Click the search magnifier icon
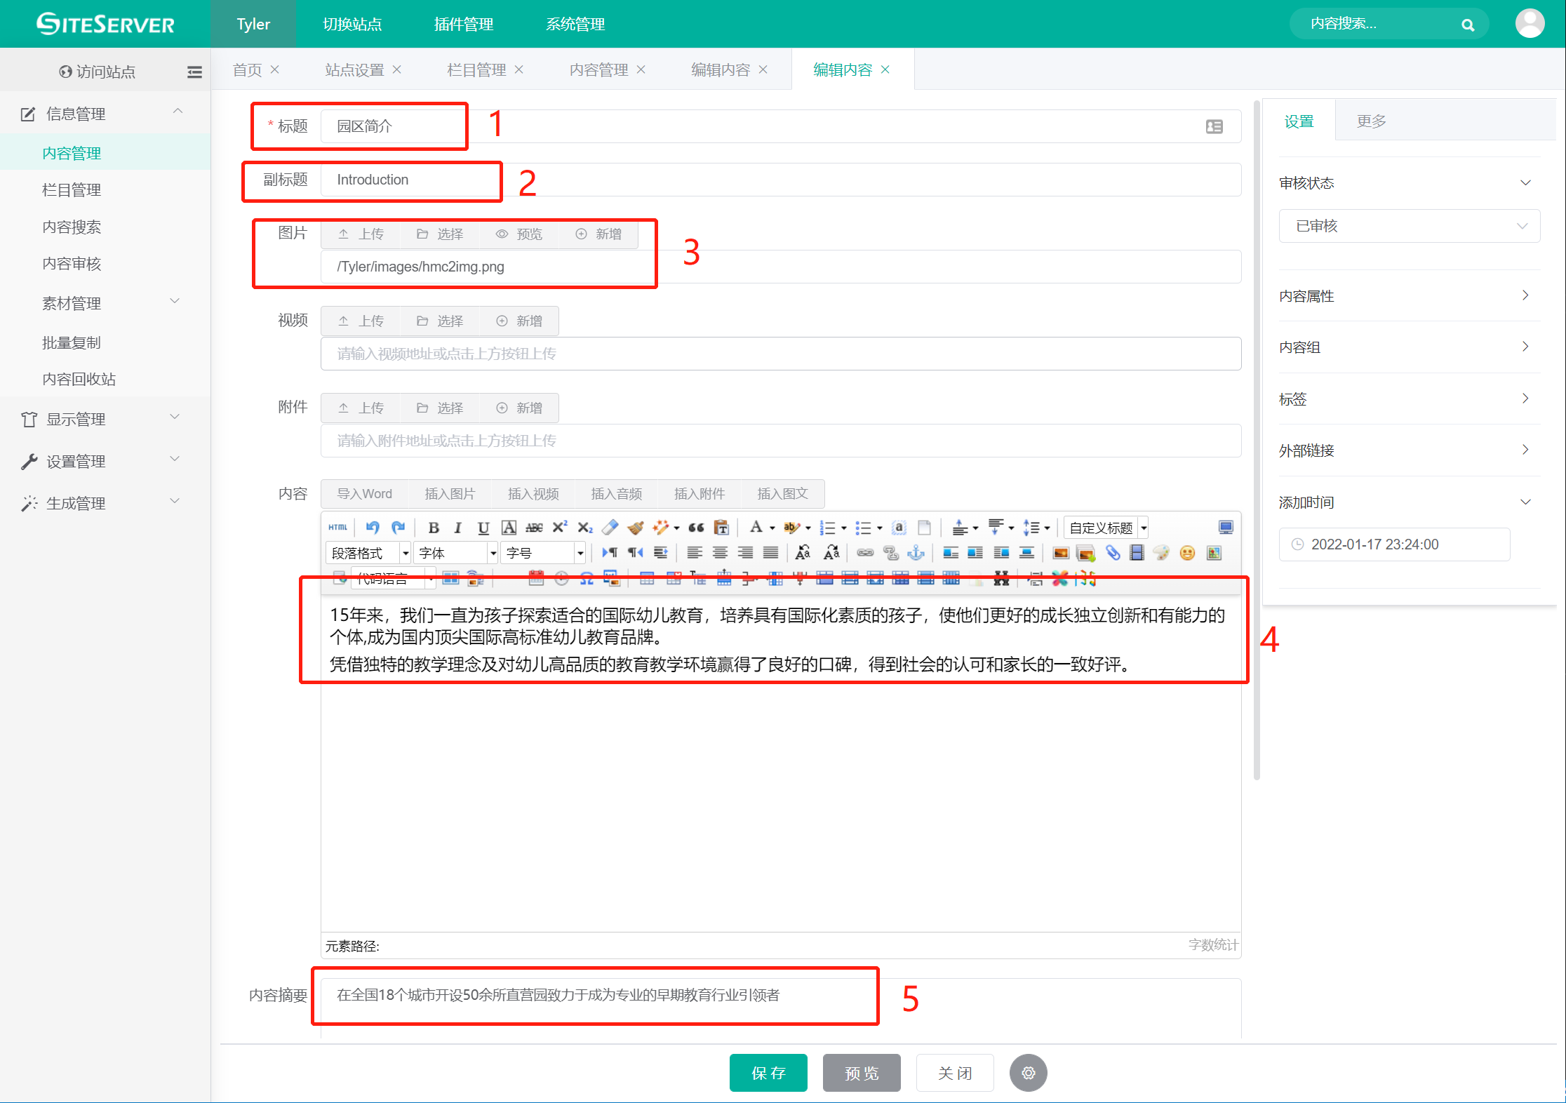1566x1103 pixels. pos(1468,25)
